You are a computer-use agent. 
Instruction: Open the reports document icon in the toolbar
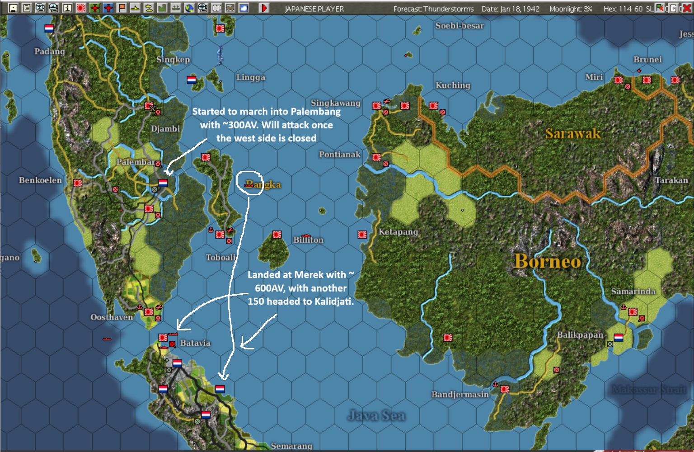click(x=27, y=8)
